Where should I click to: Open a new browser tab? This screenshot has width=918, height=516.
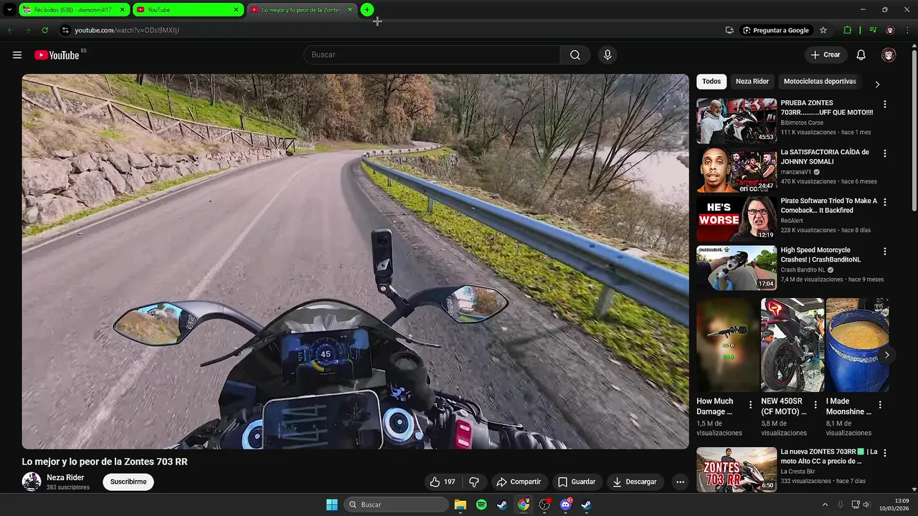367,10
